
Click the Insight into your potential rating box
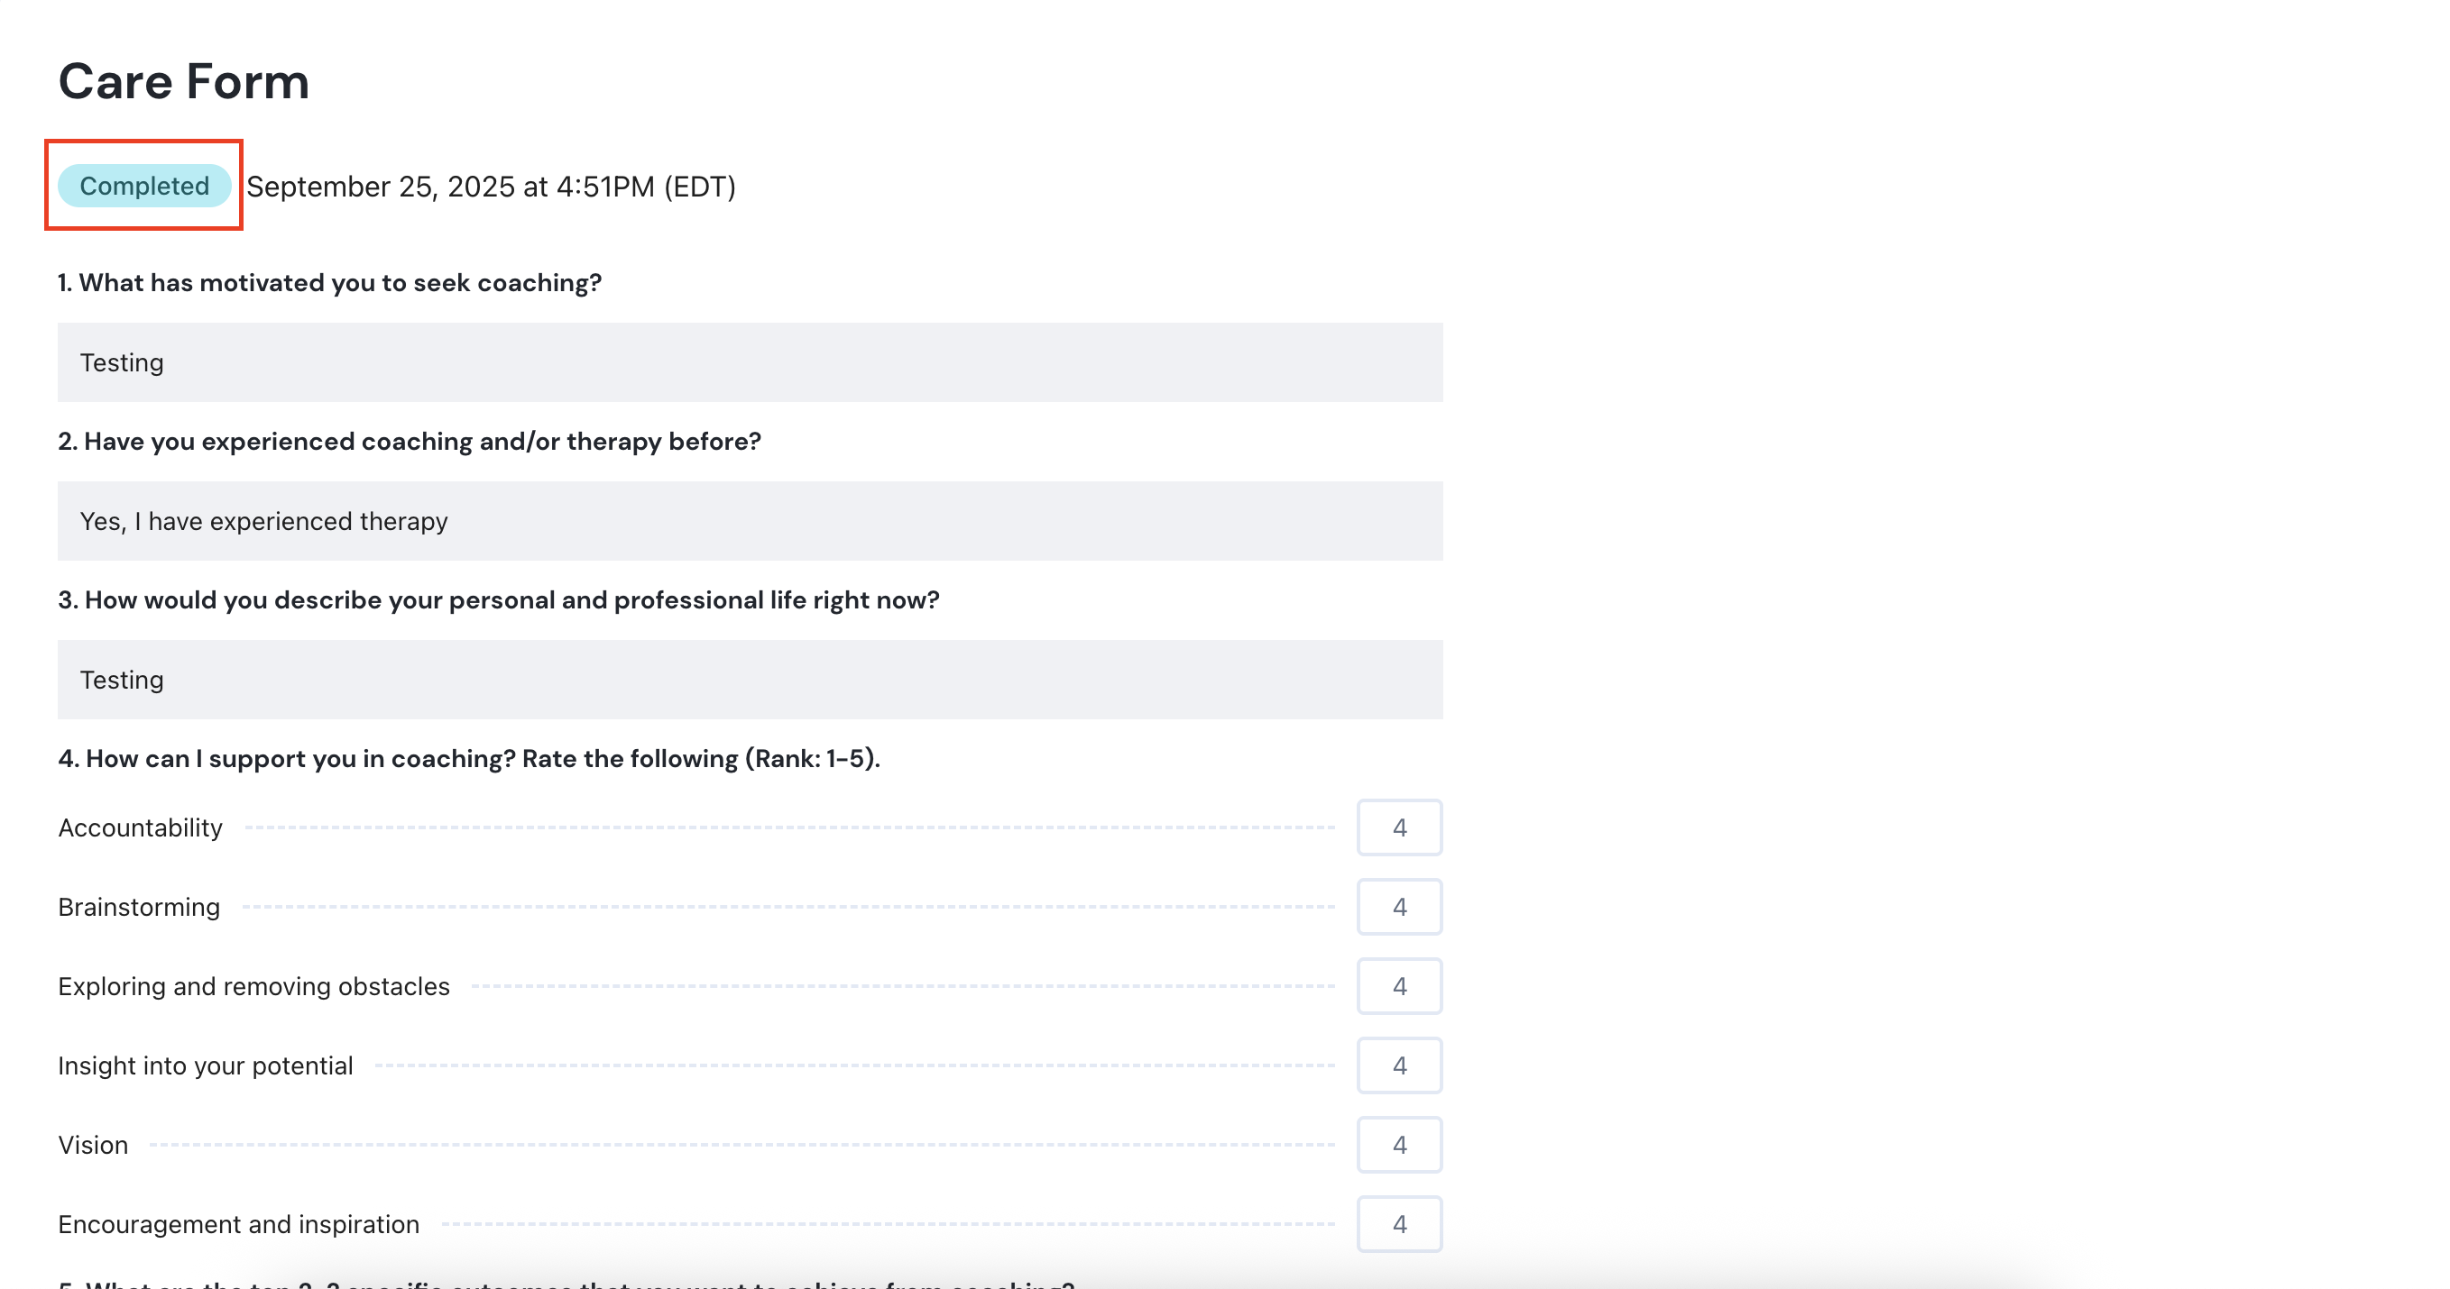pyautogui.click(x=1398, y=1065)
